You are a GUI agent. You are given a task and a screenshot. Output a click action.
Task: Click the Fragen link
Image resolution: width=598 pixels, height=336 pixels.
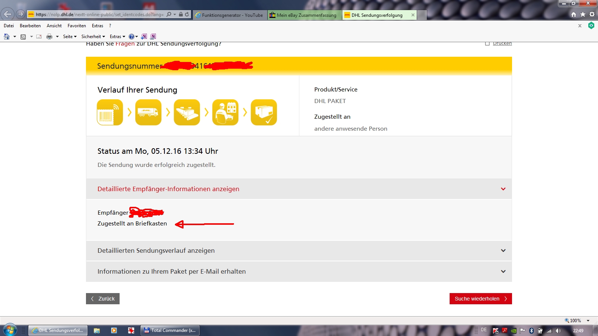125,44
